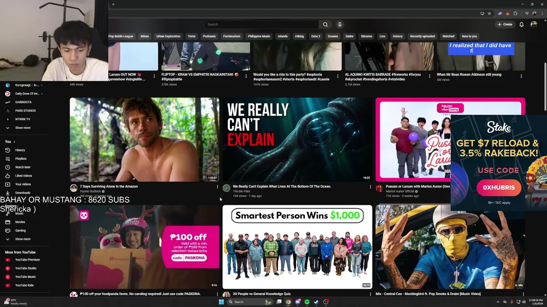Open options for AL AQUINO KWITIS BARRAGE short
Viewport: 547px width, 307px height.
pyautogui.click(x=429, y=76)
